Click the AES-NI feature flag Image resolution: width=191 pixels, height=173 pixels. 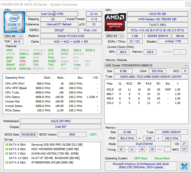[11, 69]
